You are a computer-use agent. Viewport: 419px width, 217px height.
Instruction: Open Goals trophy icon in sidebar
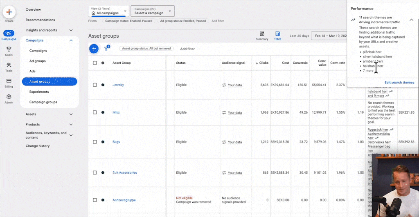click(9, 49)
